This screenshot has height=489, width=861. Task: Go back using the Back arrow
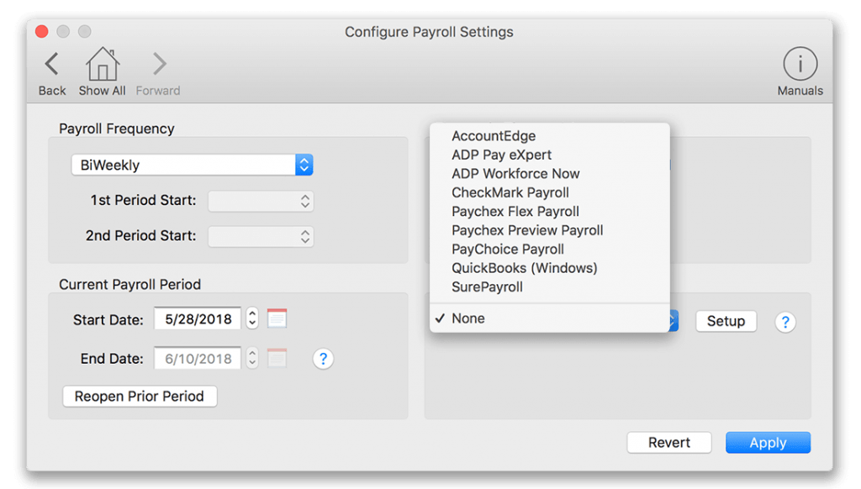click(x=52, y=64)
